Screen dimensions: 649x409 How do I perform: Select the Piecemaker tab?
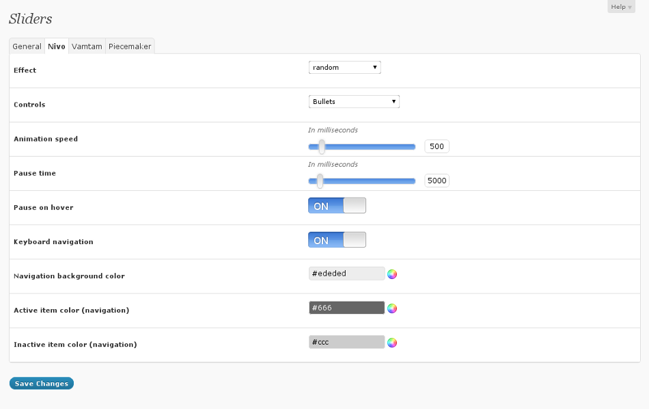130,47
